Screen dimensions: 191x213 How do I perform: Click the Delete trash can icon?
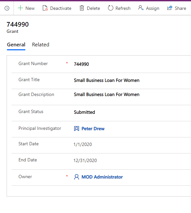click(82, 8)
